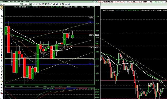Select the dotted retracement grid tool
The width and height of the screenshot is (167, 99).
[2, 19]
